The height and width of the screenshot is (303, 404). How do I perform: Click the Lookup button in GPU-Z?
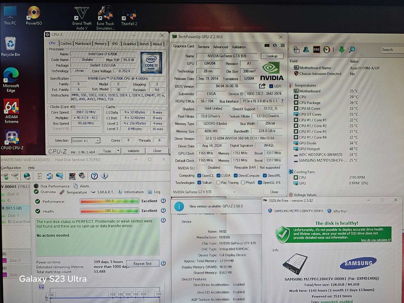coord(272,56)
